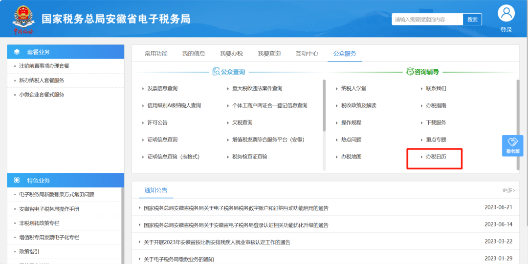This screenshot has width=528, height=264.
Task: Select the 公众服务 tab
Action: (345, 54)
